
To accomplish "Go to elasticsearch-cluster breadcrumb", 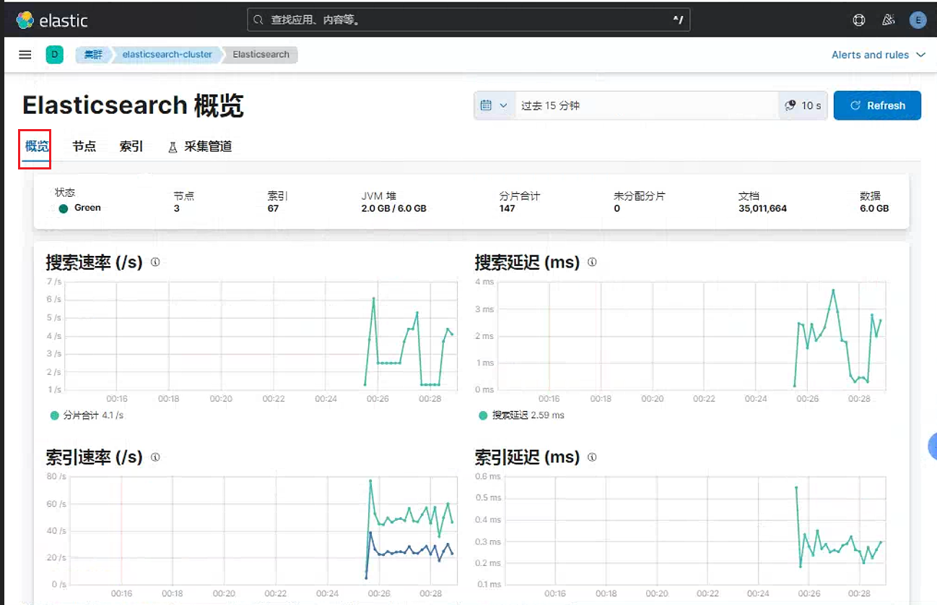I will coord(167,55).
